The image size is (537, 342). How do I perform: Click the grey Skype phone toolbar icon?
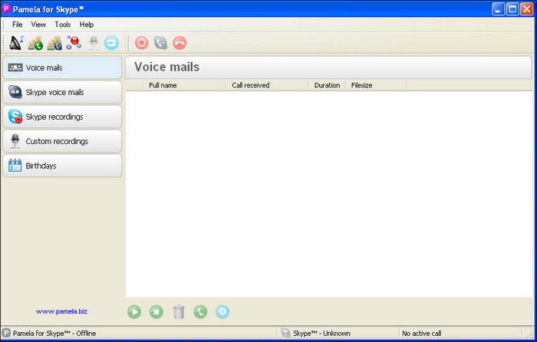click(x=160, y=43)
